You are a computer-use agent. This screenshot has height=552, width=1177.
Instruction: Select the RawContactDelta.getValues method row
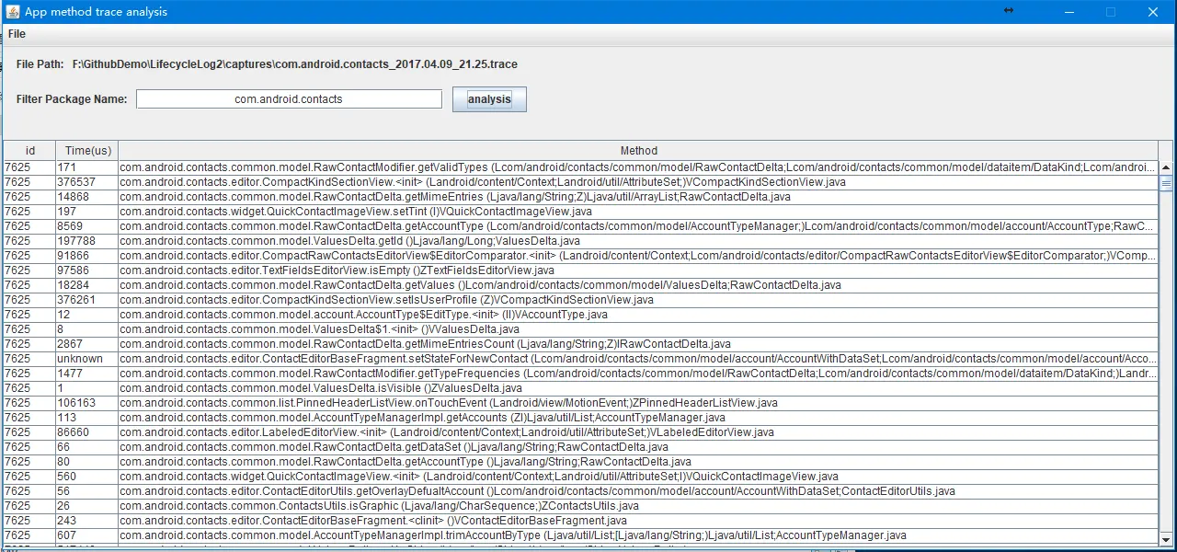coord(638,285)
